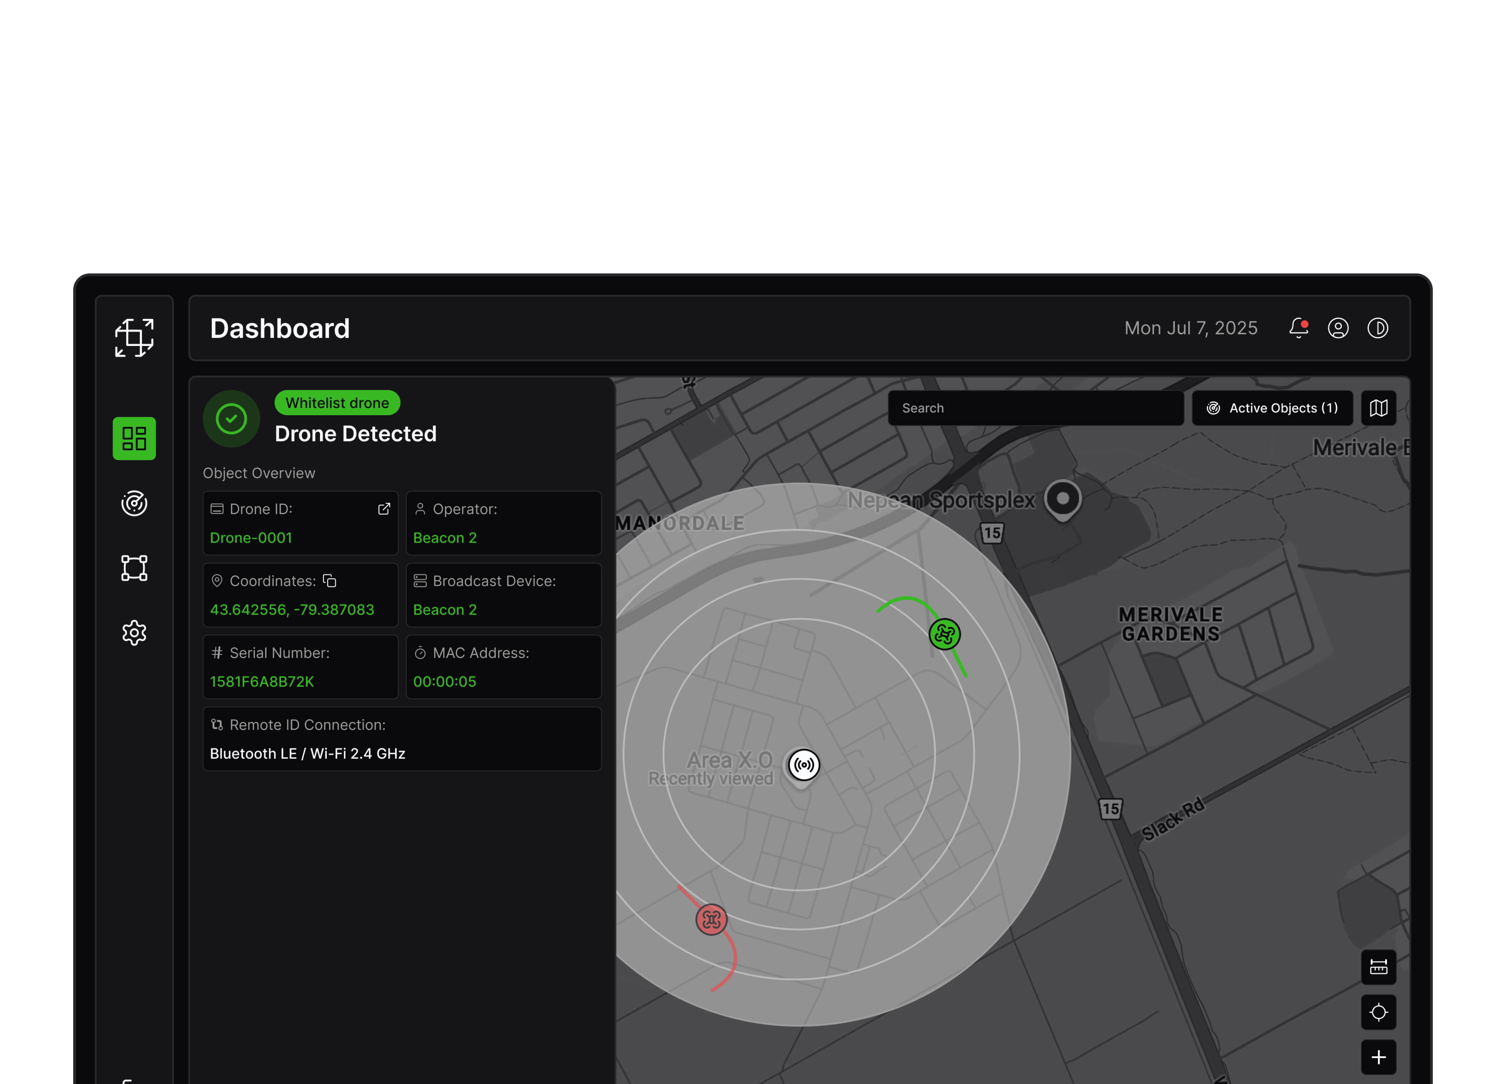
Task: Click the Drone-0001 ID value
Action: point(251,538)
